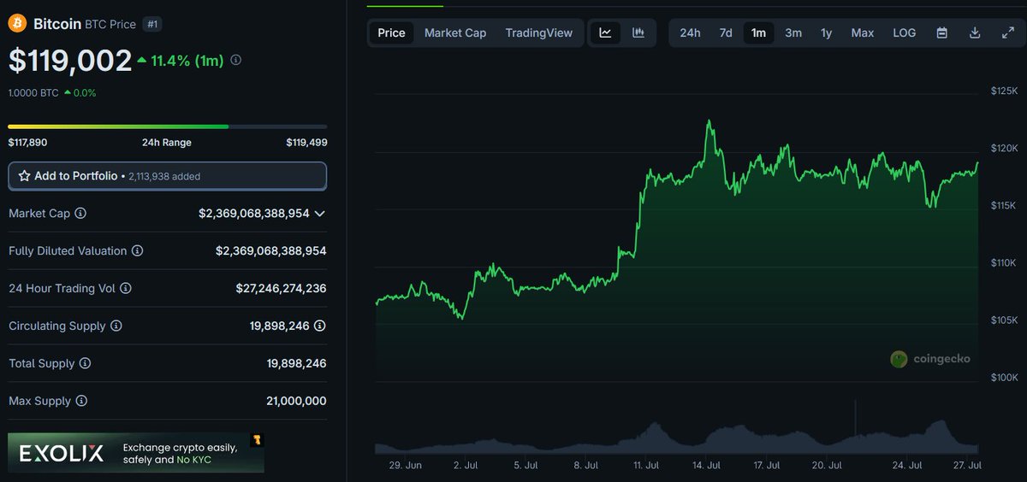Open info icon next to 11.4% (1m)
The height and width of the screenshot is (482, 1027).
point(236,61)
